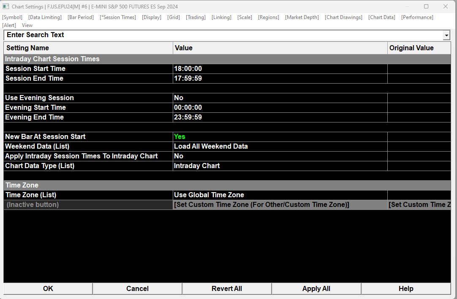Select the Weekend Data (List) label

coord(88,146)
